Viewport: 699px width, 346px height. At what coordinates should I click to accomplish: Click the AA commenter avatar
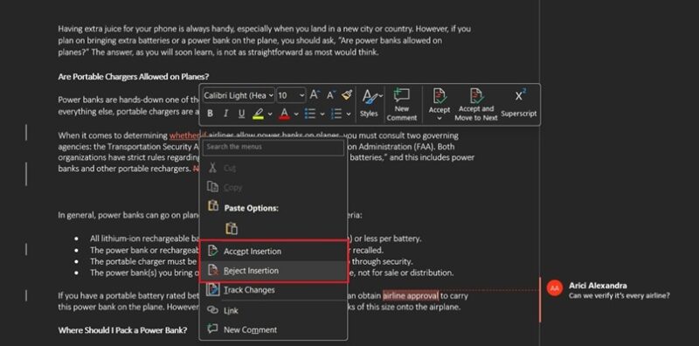pyautogui.click(x=555, y=288)
